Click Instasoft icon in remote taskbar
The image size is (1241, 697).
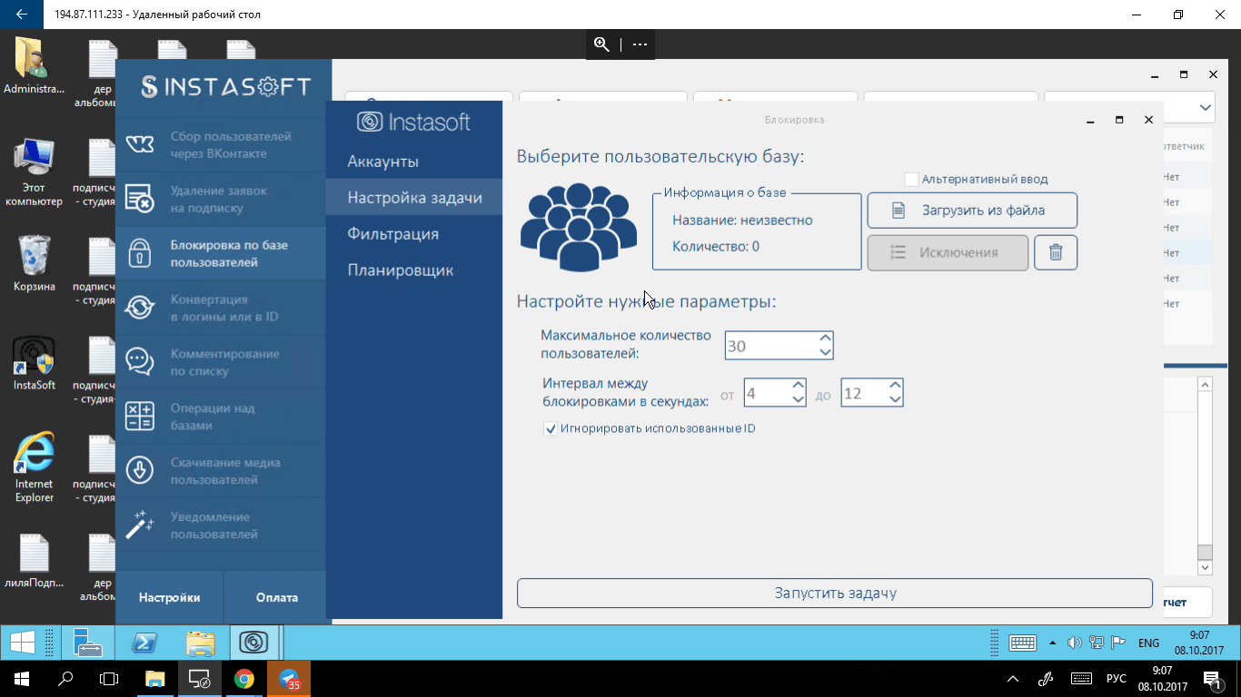[x=254, y=643]
